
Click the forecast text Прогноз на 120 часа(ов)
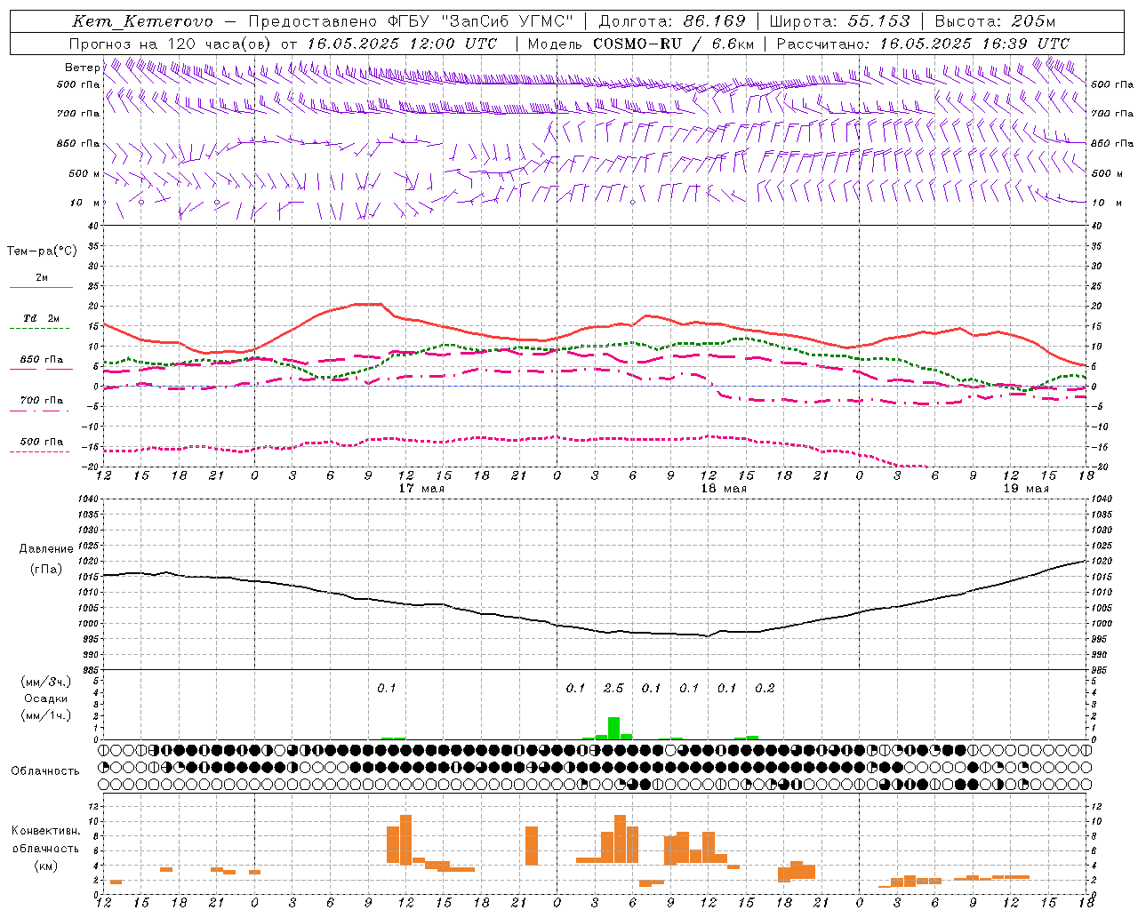[x=171, y=44]
